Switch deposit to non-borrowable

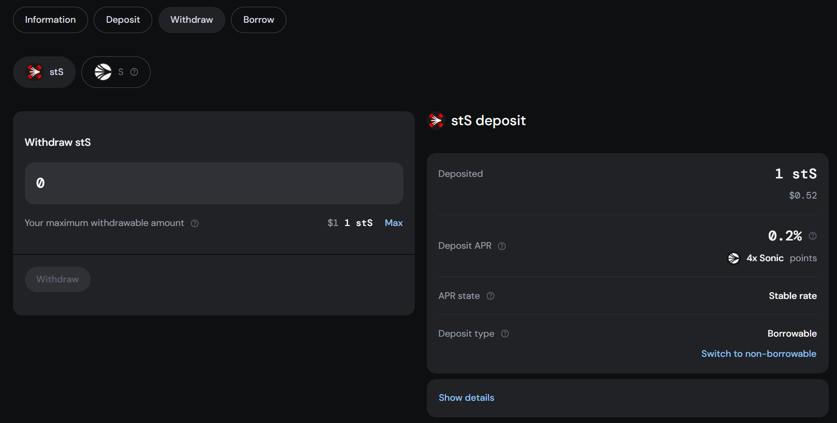(759, 354)
